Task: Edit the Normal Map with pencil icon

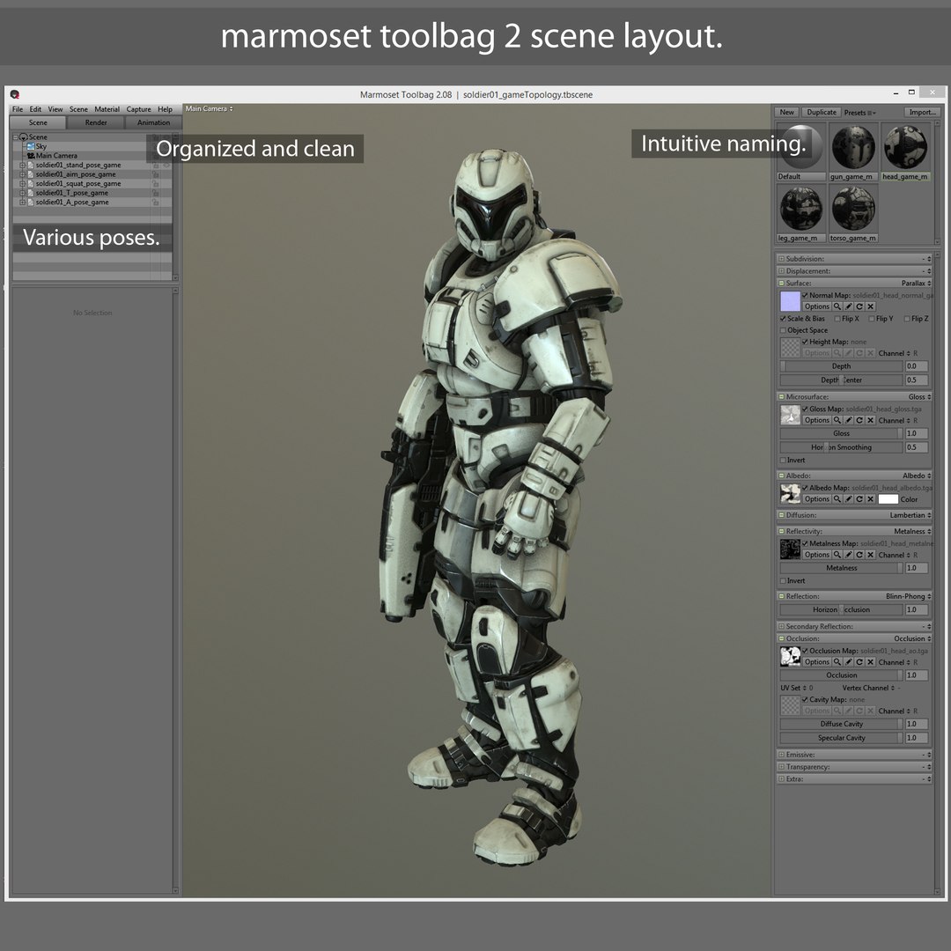Action: (x=849, y=307)
